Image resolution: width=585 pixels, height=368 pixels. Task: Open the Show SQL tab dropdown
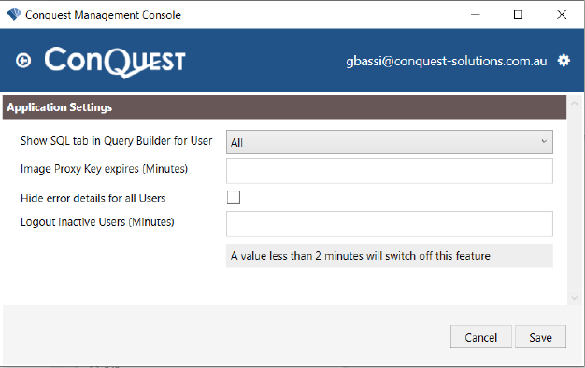click(390, 142)
